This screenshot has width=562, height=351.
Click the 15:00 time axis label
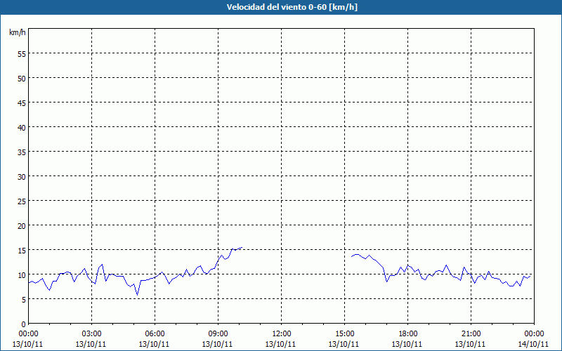click(x=344, y=334)
